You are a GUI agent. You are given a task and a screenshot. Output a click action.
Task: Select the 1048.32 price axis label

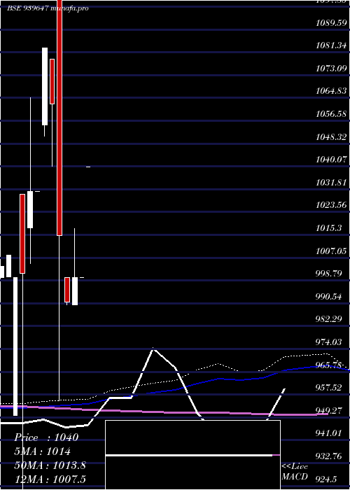click(331, 136)
